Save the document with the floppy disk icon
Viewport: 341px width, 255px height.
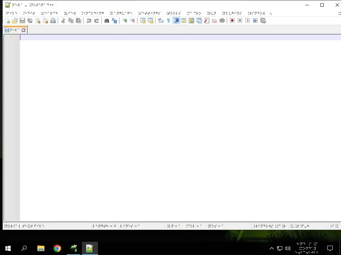pyautogui.click(x=22, y=21)
